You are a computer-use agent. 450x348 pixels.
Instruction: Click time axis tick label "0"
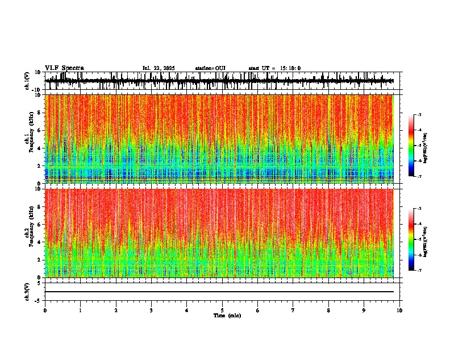(x=45, y=310)
